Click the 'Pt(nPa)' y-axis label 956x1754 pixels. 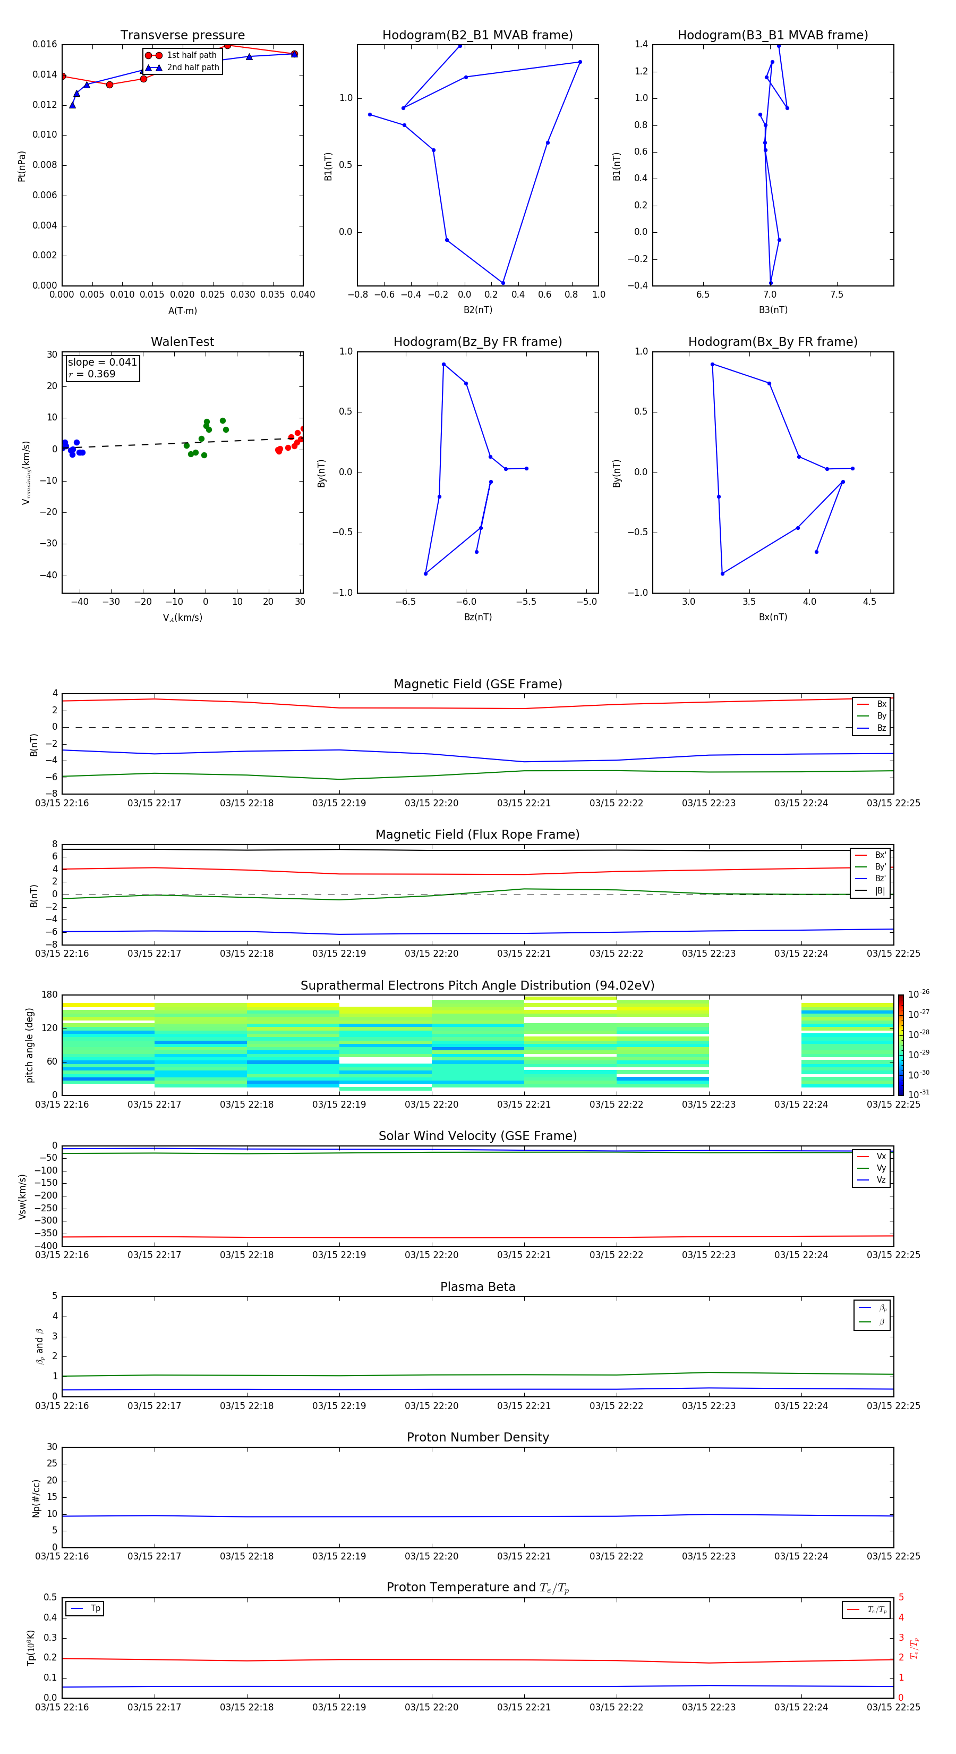(22, 166)
